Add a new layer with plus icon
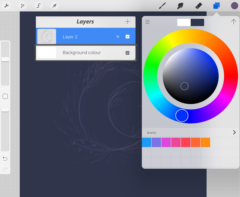 click(x=128, y=22)
